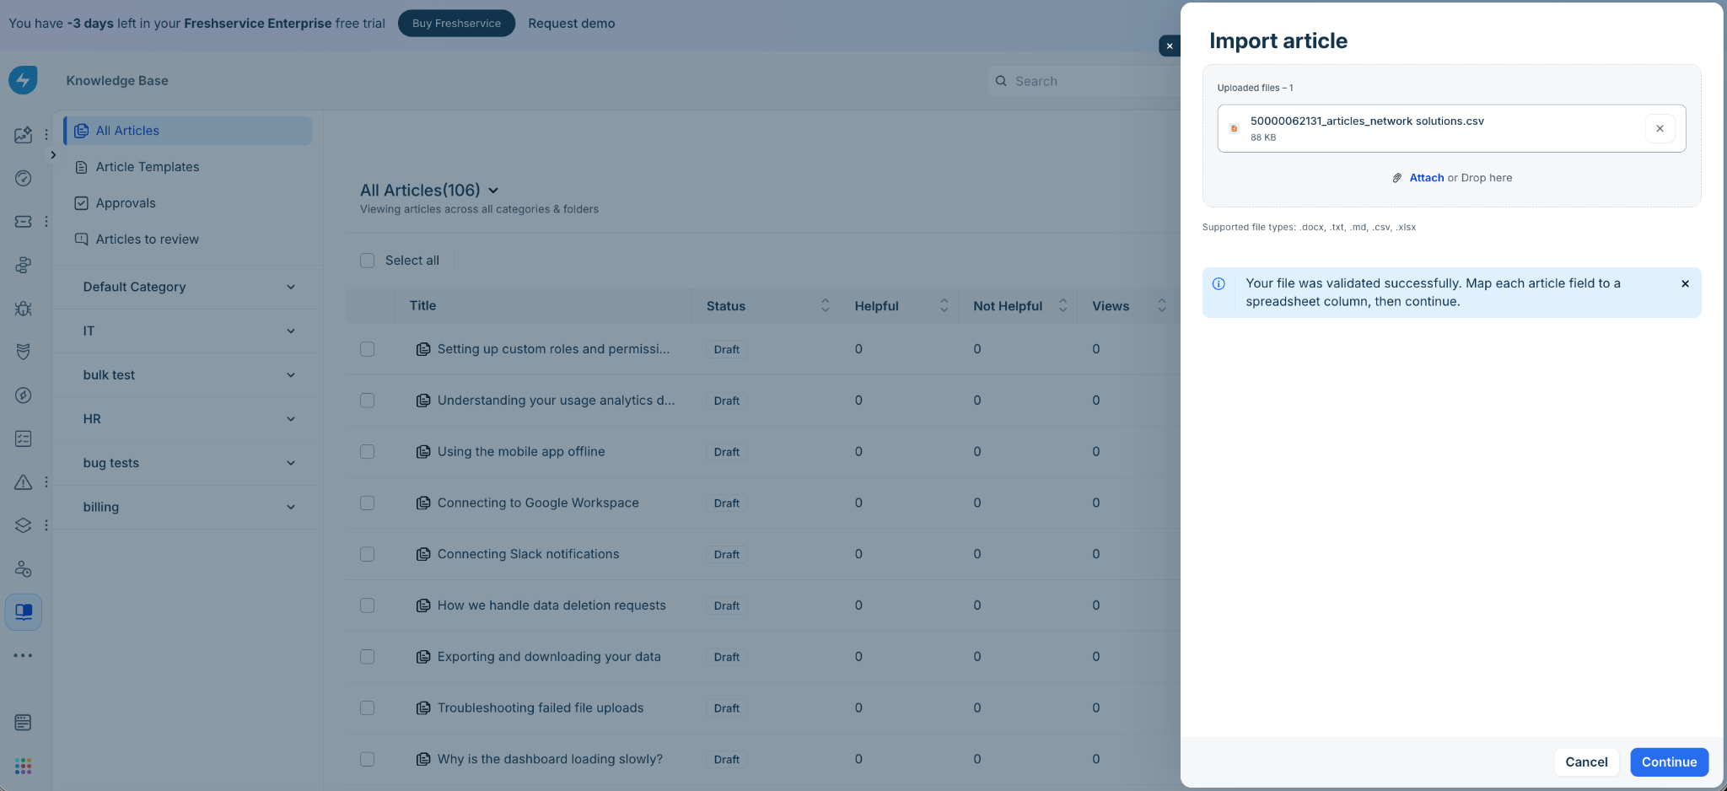Open the Freshservice lightning logo home

click(23, 80)
